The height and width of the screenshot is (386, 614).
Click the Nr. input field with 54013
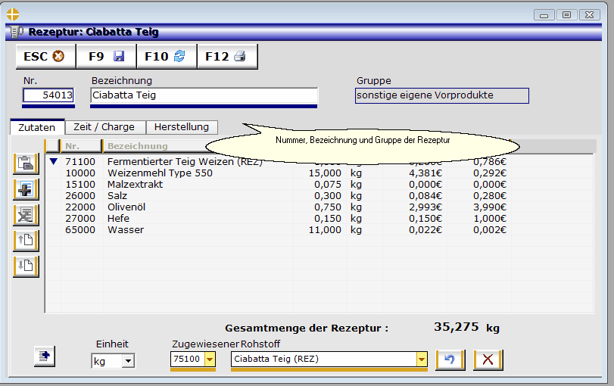tap(48, 95)
